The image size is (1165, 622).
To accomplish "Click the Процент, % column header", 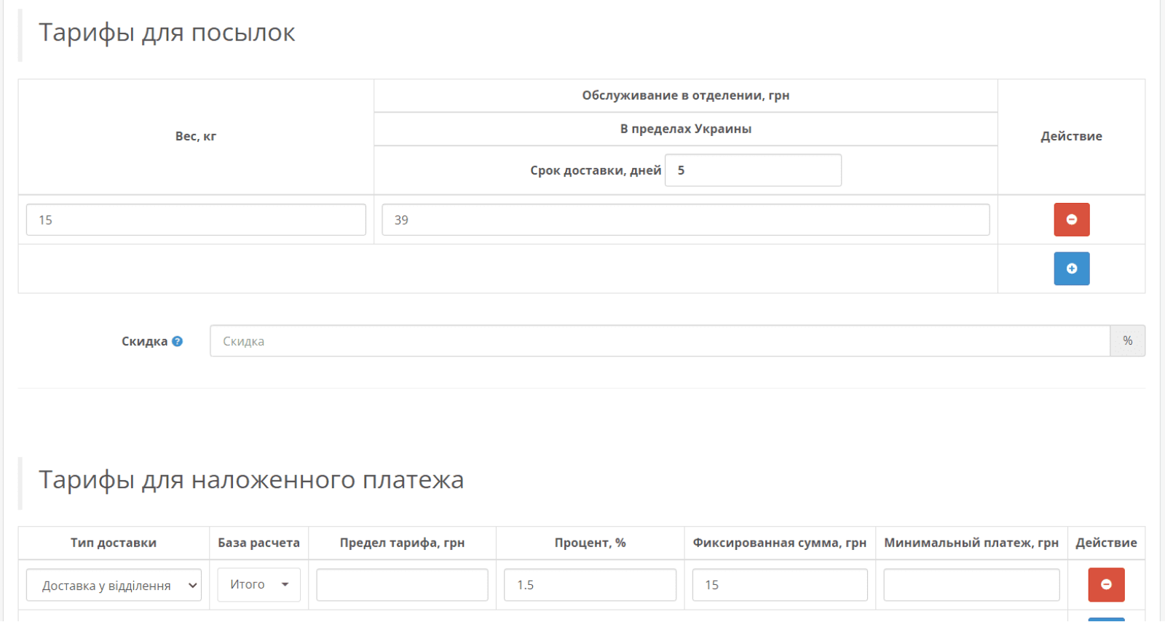I will [590, 543].
